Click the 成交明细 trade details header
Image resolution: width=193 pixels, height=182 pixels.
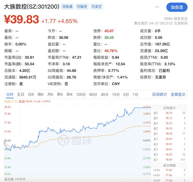(x=169, y=166)
